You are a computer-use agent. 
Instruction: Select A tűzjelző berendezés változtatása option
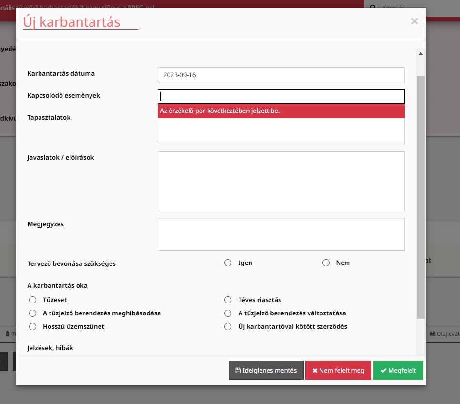pyautogui.click(x=228, y=313)
